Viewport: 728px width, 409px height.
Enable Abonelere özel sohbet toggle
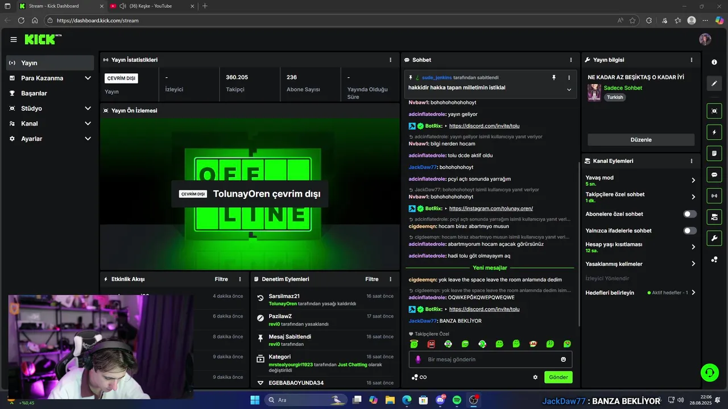click(690, 214)
